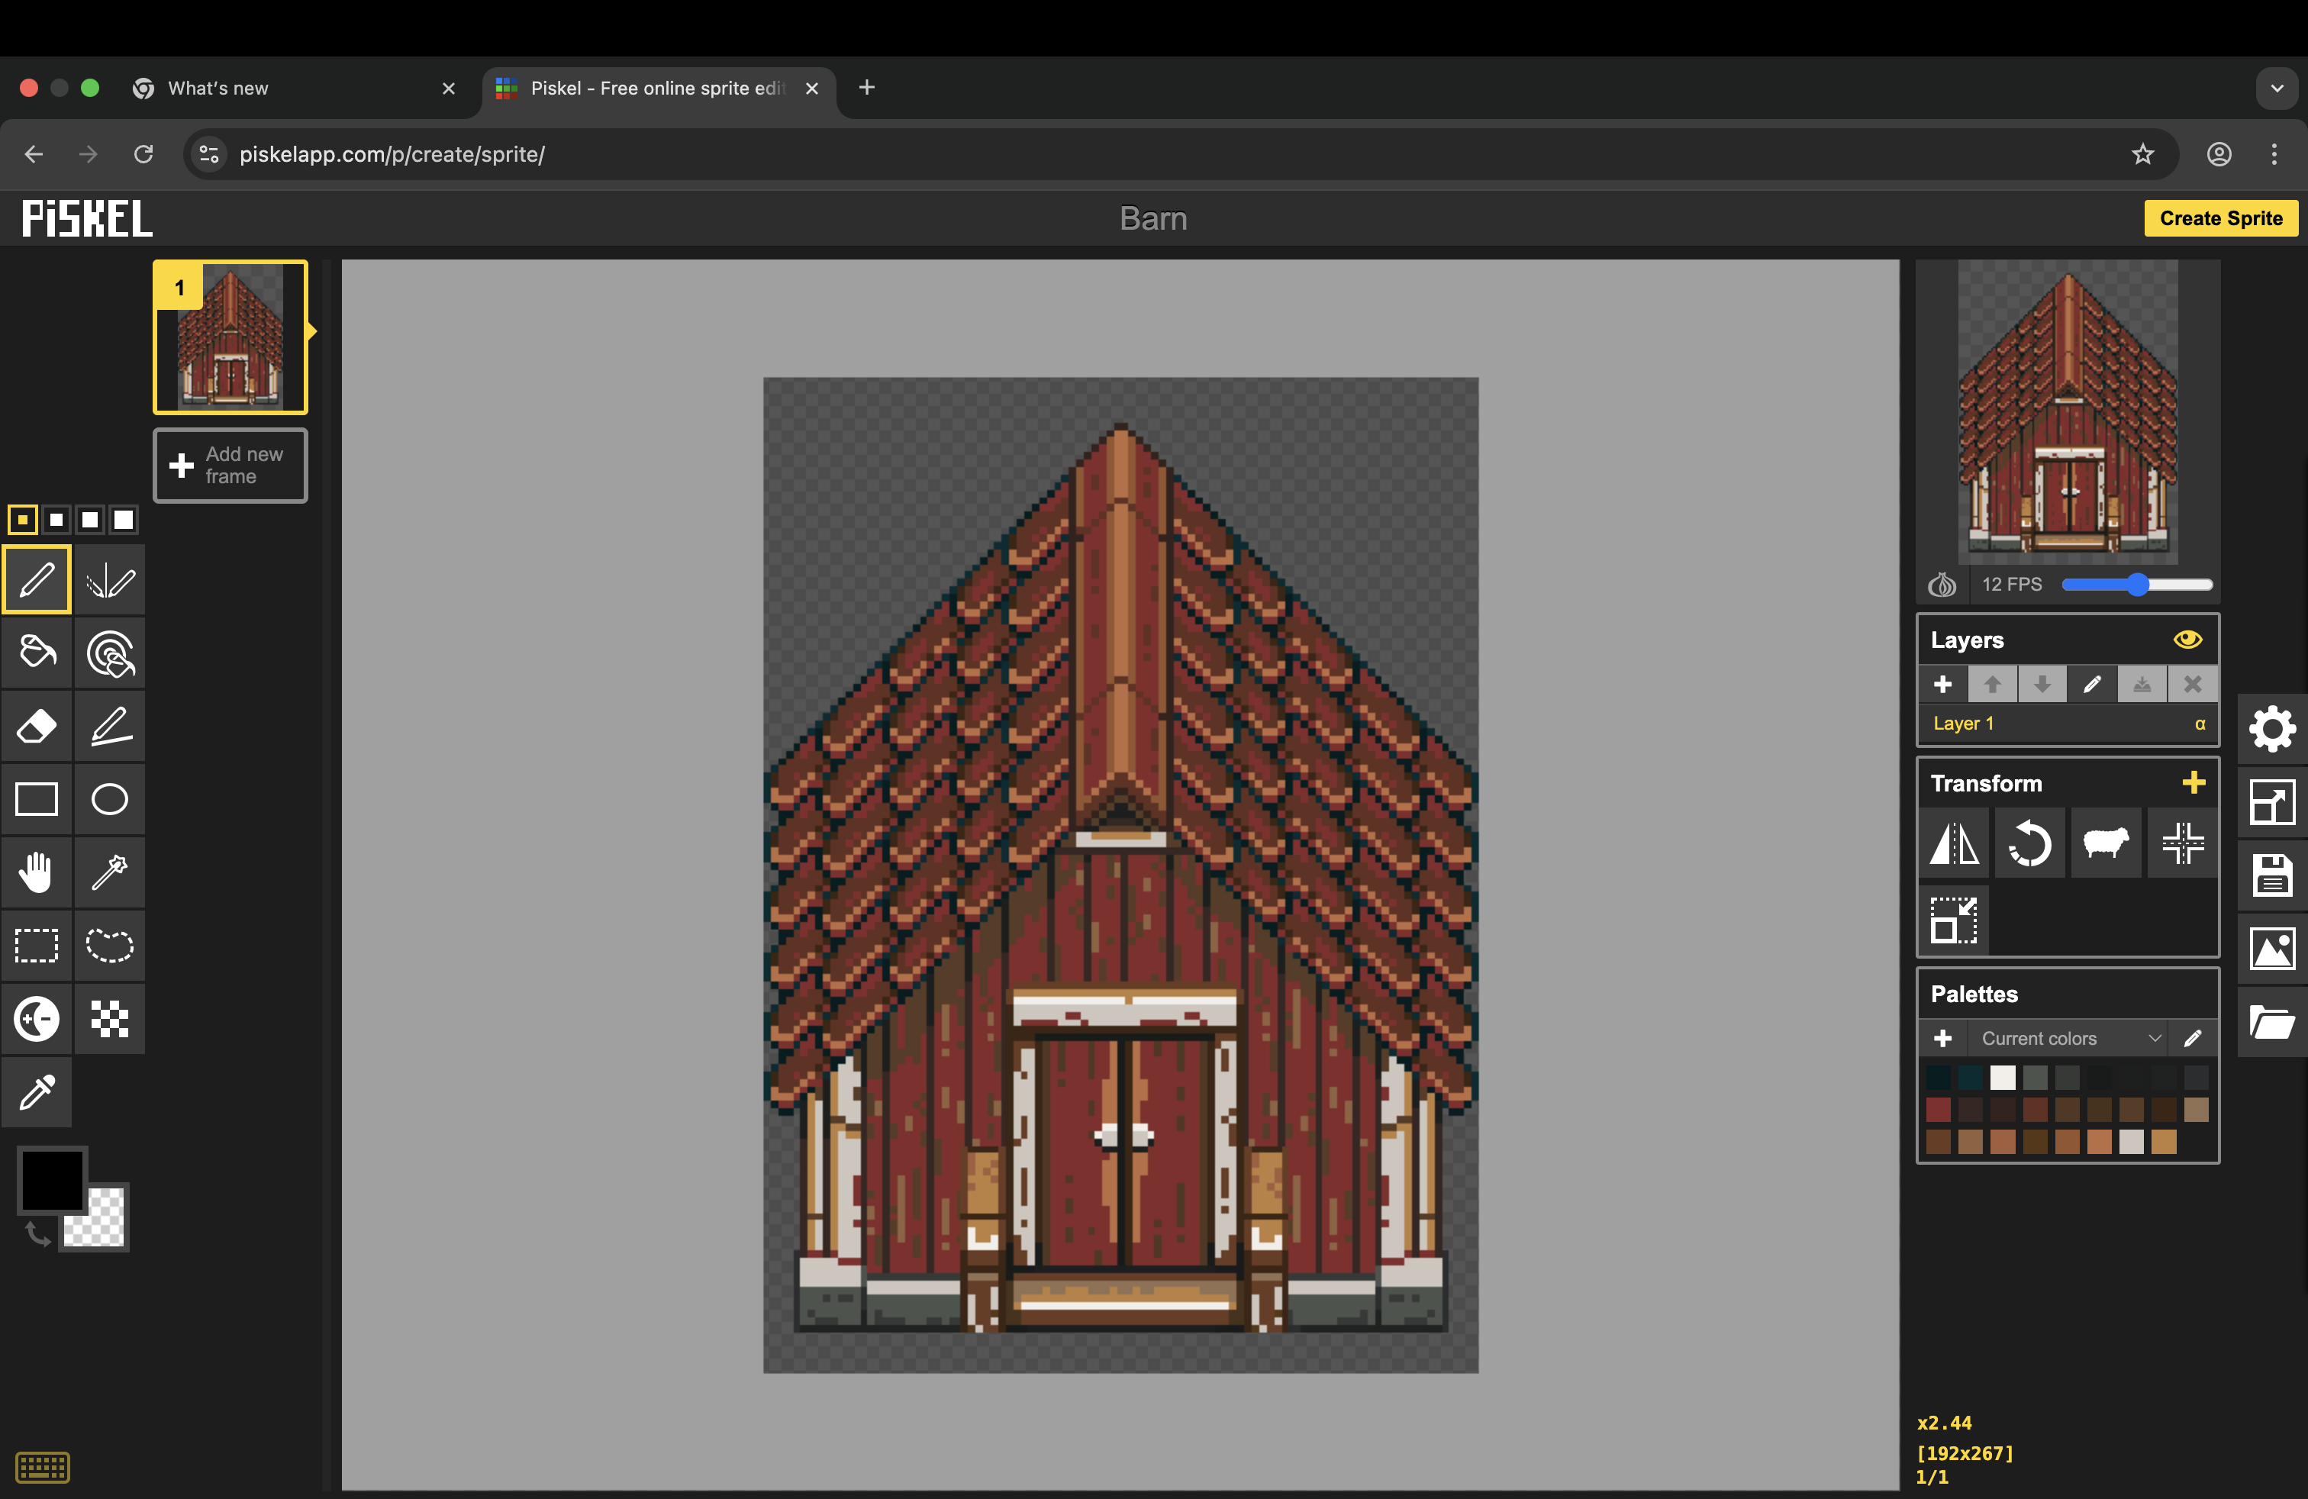The height and width of the screenshot is (1499, 2308).
Task: Toggle onion skin preview
Action: pyautogui.click(x=1942, y=585)
